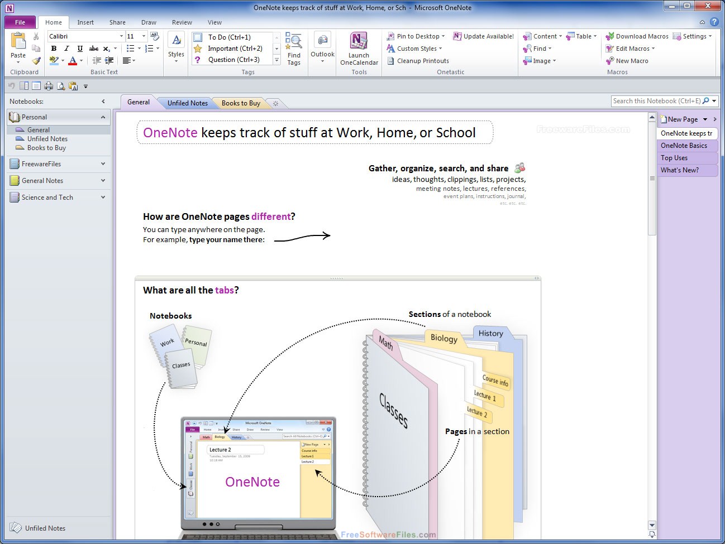Click the Print icon in quick access toolbar
The height and width of the screenshot is (544, 725).
point(49,86)
